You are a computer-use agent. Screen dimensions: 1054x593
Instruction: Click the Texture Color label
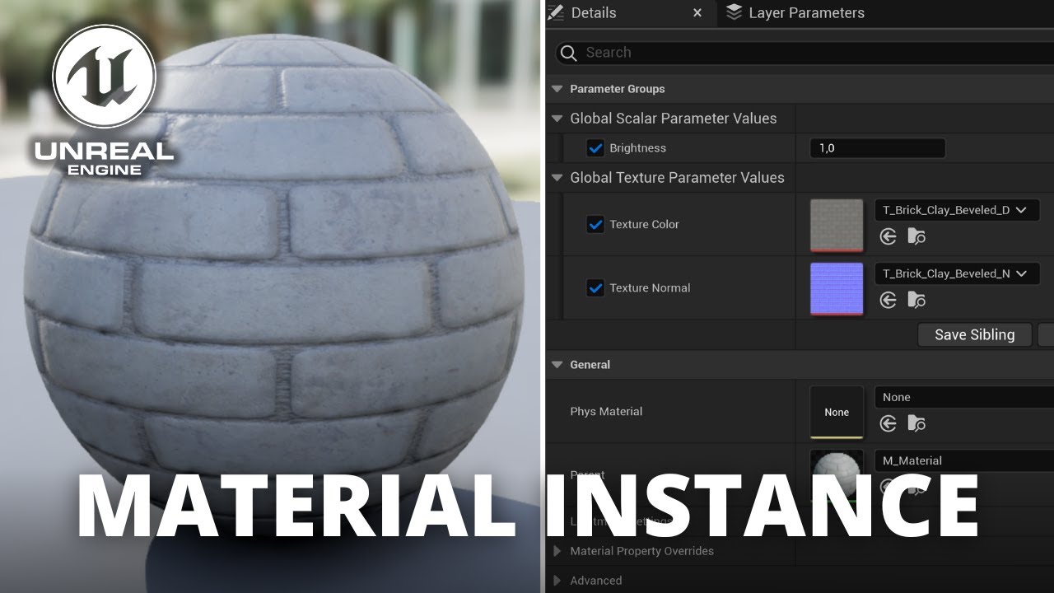(x=644, y=224)
